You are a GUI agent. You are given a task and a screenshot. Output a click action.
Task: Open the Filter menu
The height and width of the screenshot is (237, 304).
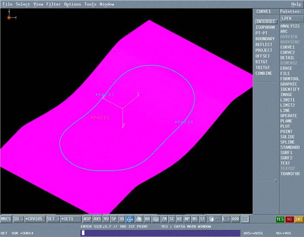tap(53, 4)
